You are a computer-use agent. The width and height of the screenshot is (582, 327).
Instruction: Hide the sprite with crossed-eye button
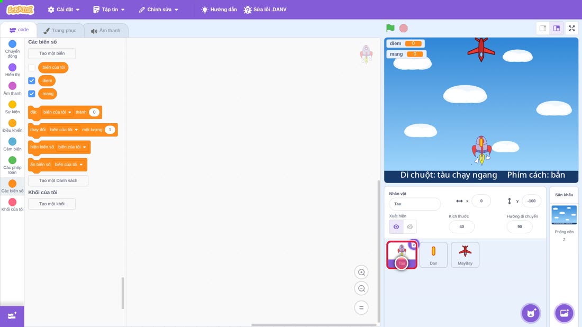click(410, 226)
